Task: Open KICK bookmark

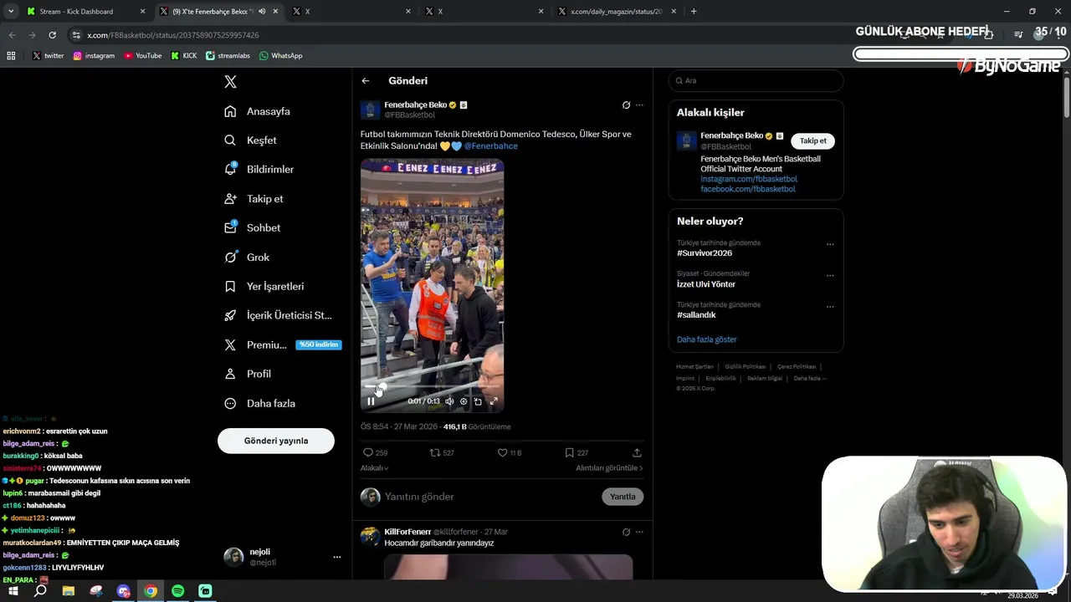Action: 184,56
